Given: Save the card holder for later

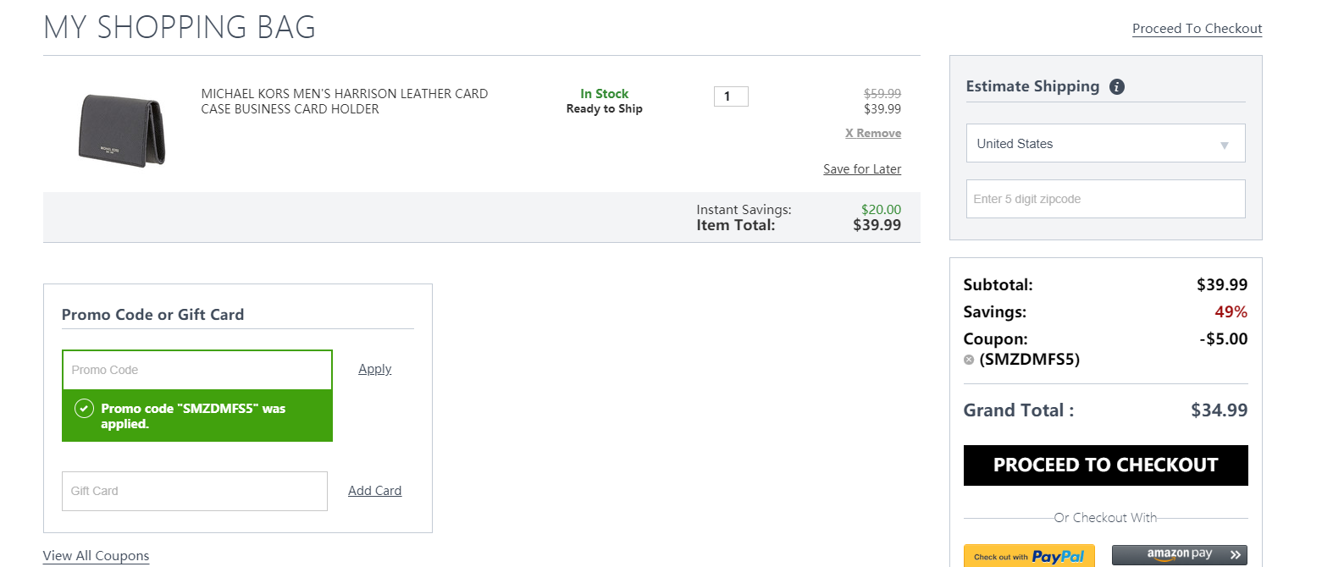Looking at the screenshot, I should tap(862, 169).
